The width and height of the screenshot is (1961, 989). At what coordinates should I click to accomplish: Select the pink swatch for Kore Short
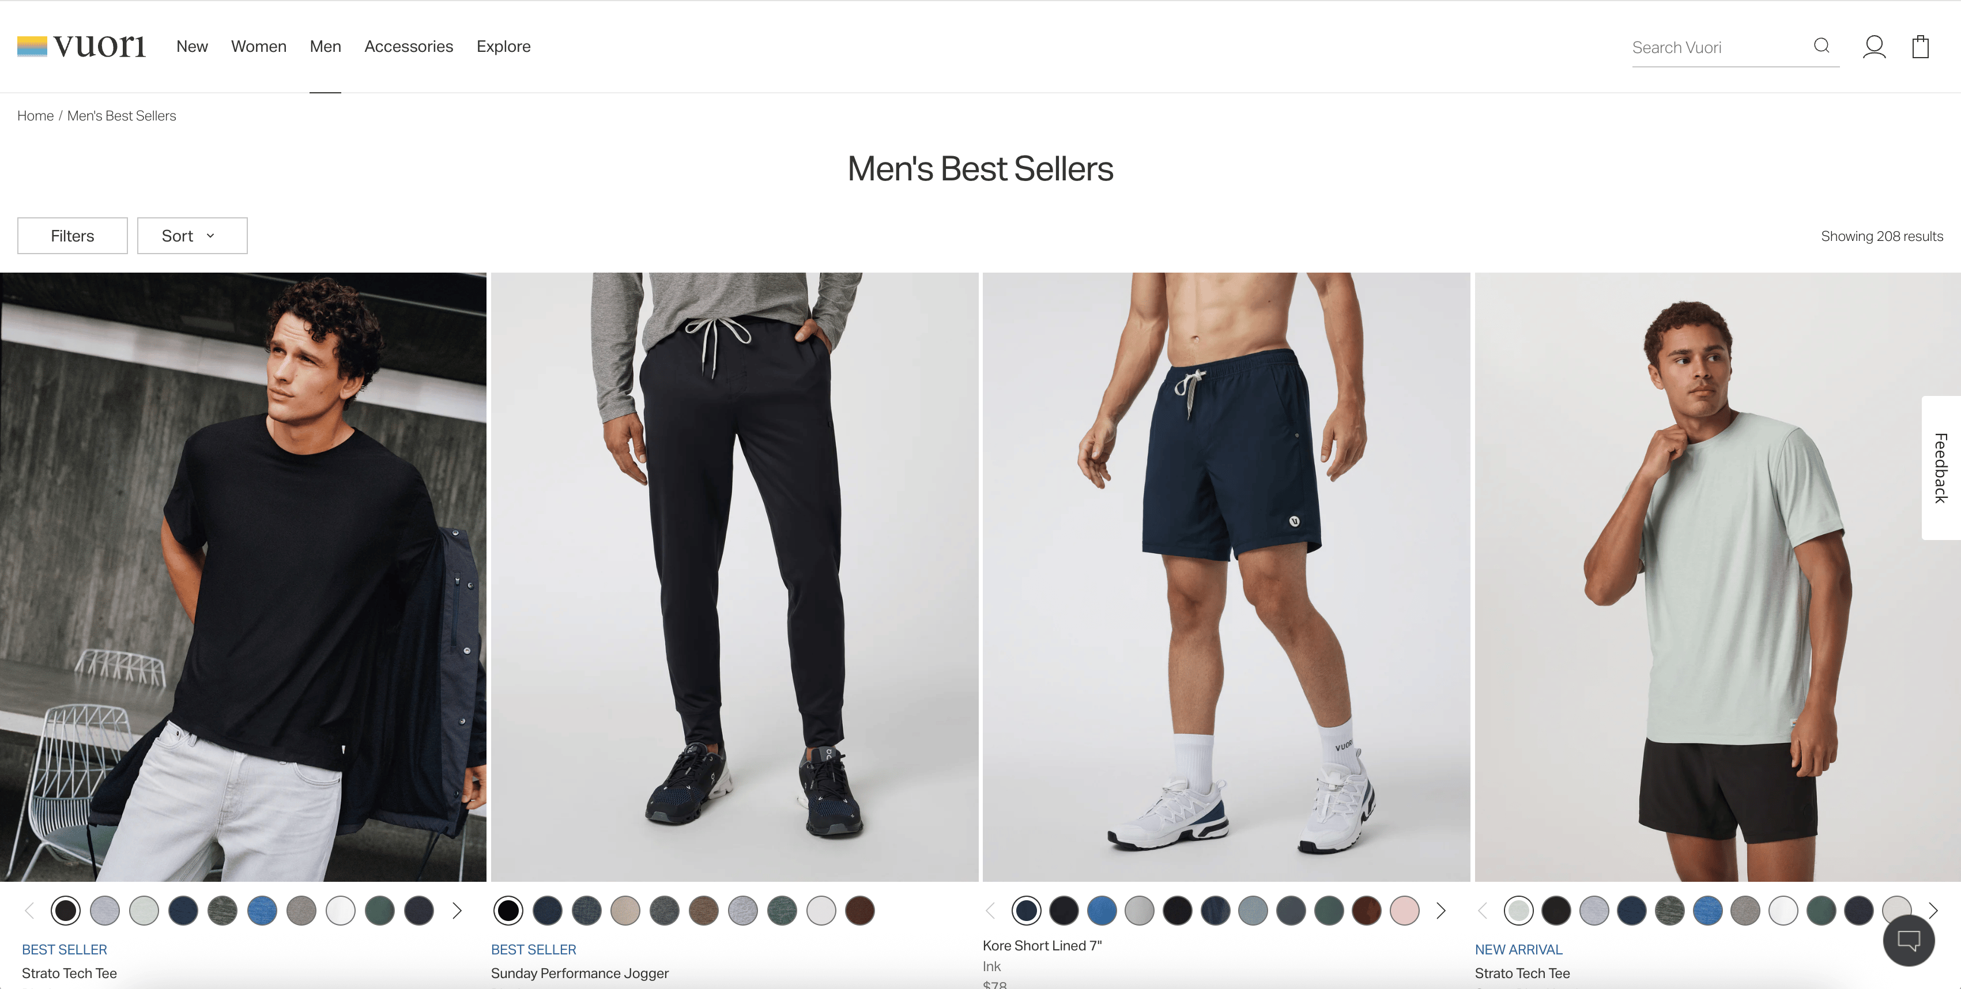[x=1405, y=911]
